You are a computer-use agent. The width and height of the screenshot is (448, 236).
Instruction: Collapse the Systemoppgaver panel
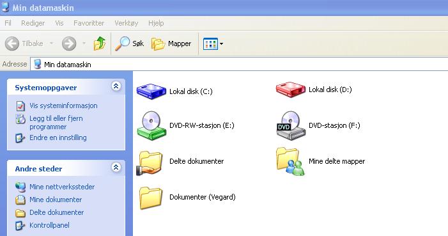(116, 86)
